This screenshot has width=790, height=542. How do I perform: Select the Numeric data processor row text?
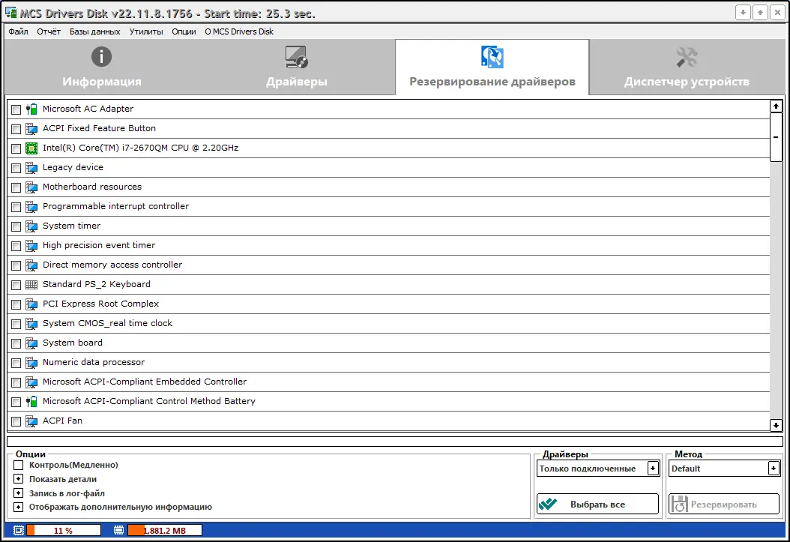coord(94,362)
